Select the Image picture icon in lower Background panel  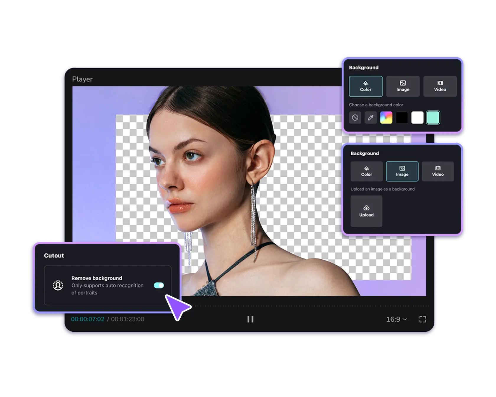[402, 167]
